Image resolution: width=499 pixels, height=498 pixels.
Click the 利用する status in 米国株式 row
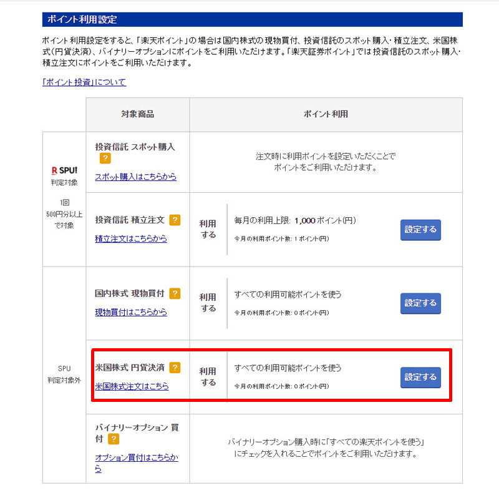point(208,376)
